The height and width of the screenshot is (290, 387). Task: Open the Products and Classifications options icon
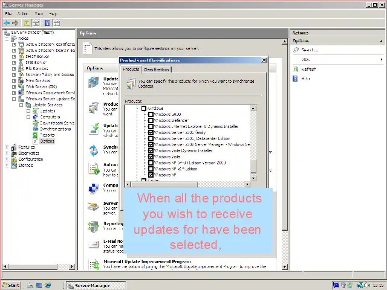[x=94, y=108]
